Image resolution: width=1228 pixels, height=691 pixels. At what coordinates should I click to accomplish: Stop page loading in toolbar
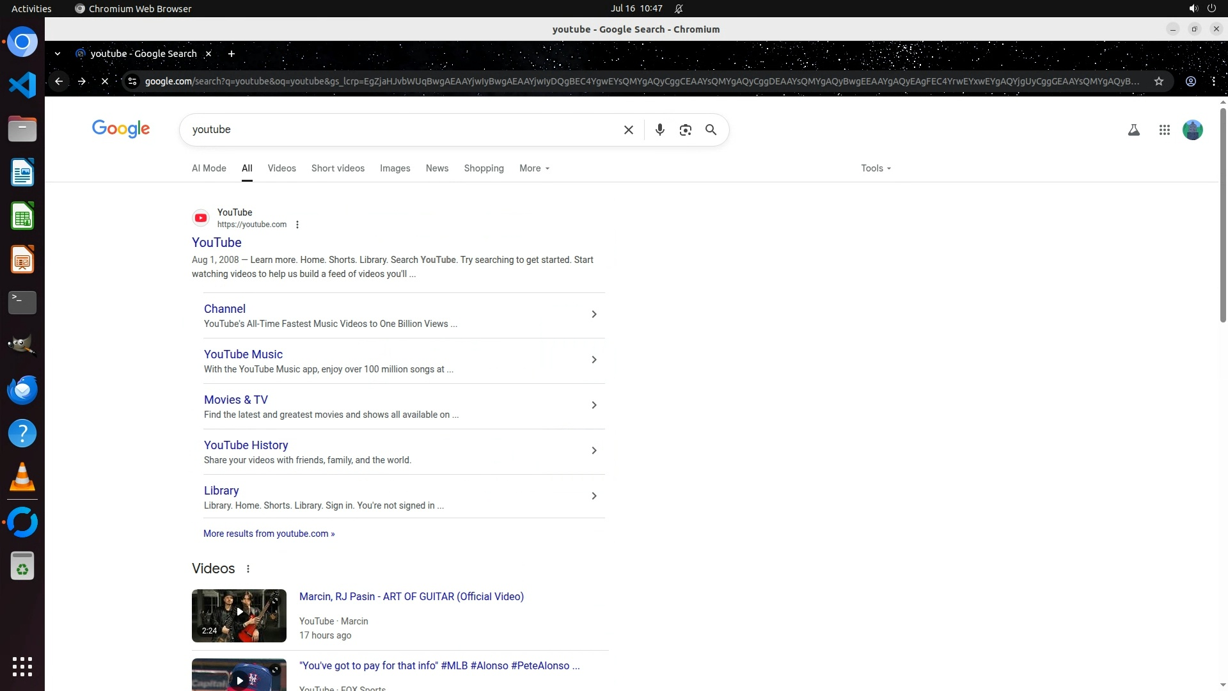coord(105,81)
